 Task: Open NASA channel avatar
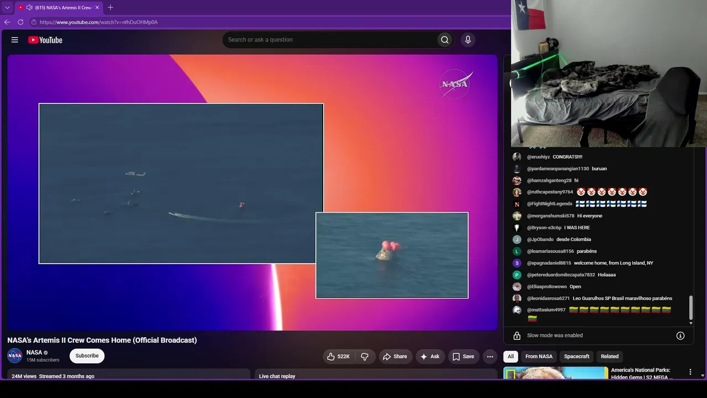pyautogui.click(x=15, y=356)
